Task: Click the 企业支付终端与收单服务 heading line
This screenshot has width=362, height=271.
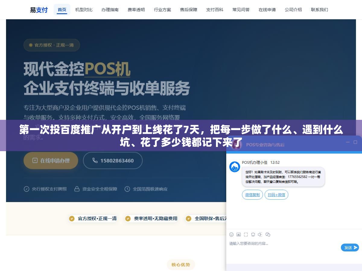Action: [107, 89]
